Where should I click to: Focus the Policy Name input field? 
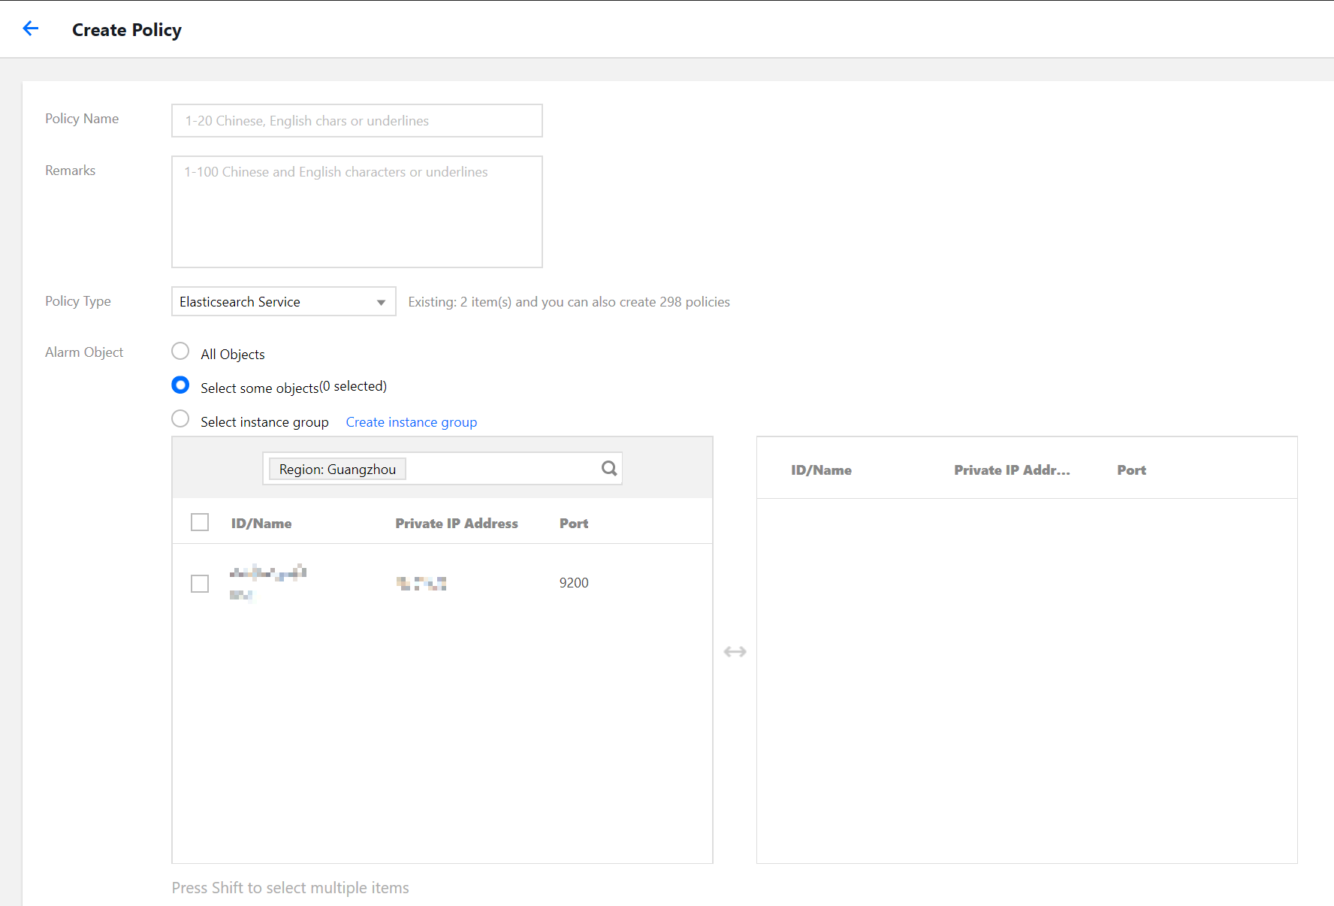click(x=357, y=121)
